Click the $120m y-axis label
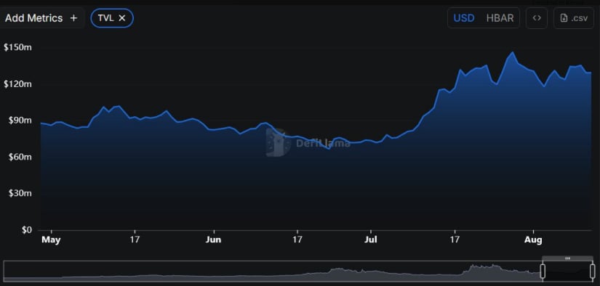 pyautogui.click(x=17, y=84)
